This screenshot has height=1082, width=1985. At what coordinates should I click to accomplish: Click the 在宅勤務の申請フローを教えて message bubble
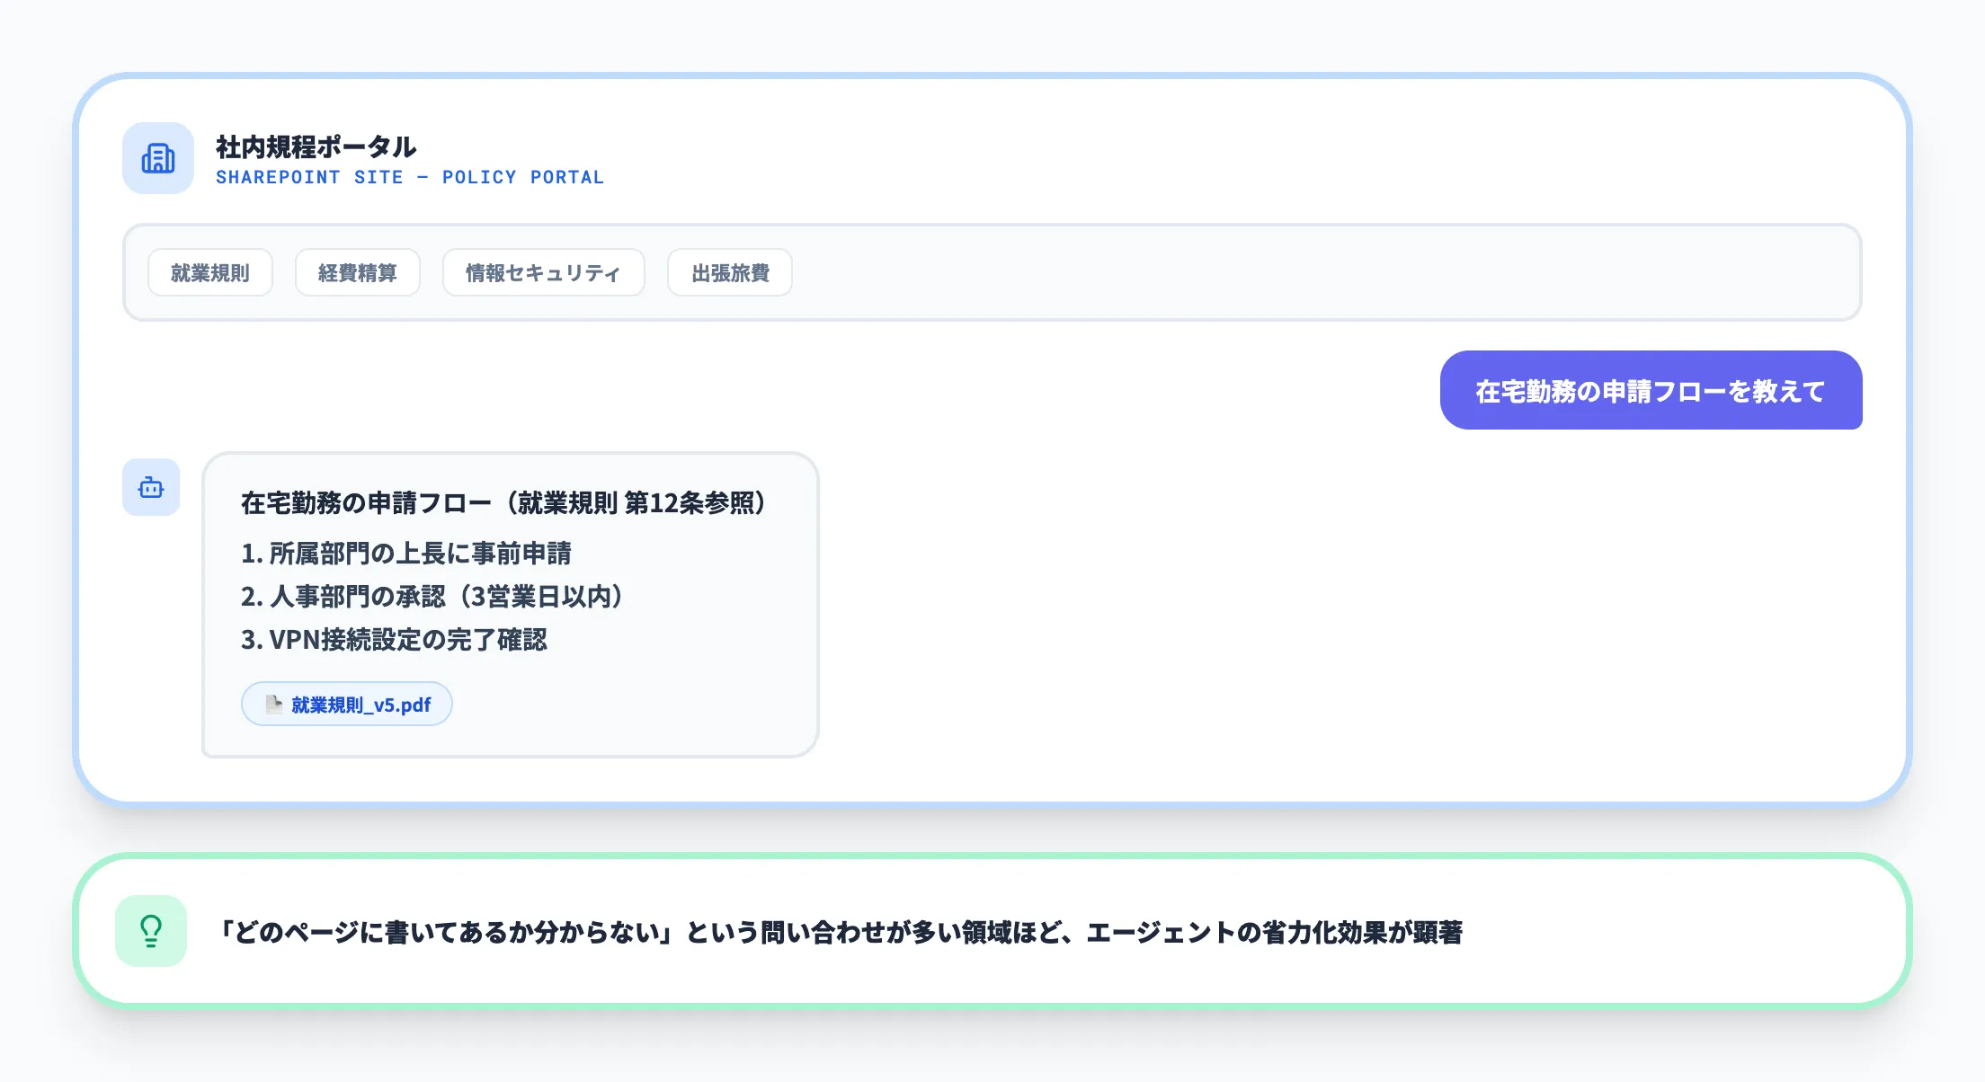(1651, 391)
